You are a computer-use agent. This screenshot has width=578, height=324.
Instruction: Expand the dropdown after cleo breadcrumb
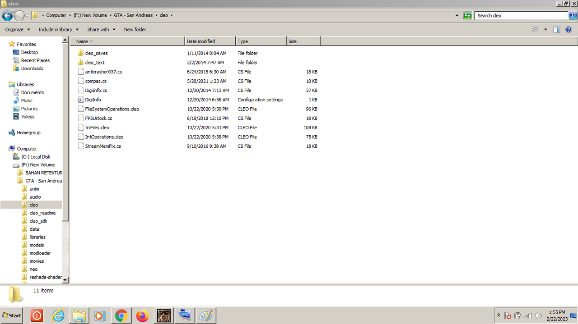click(x=172, y=15)
